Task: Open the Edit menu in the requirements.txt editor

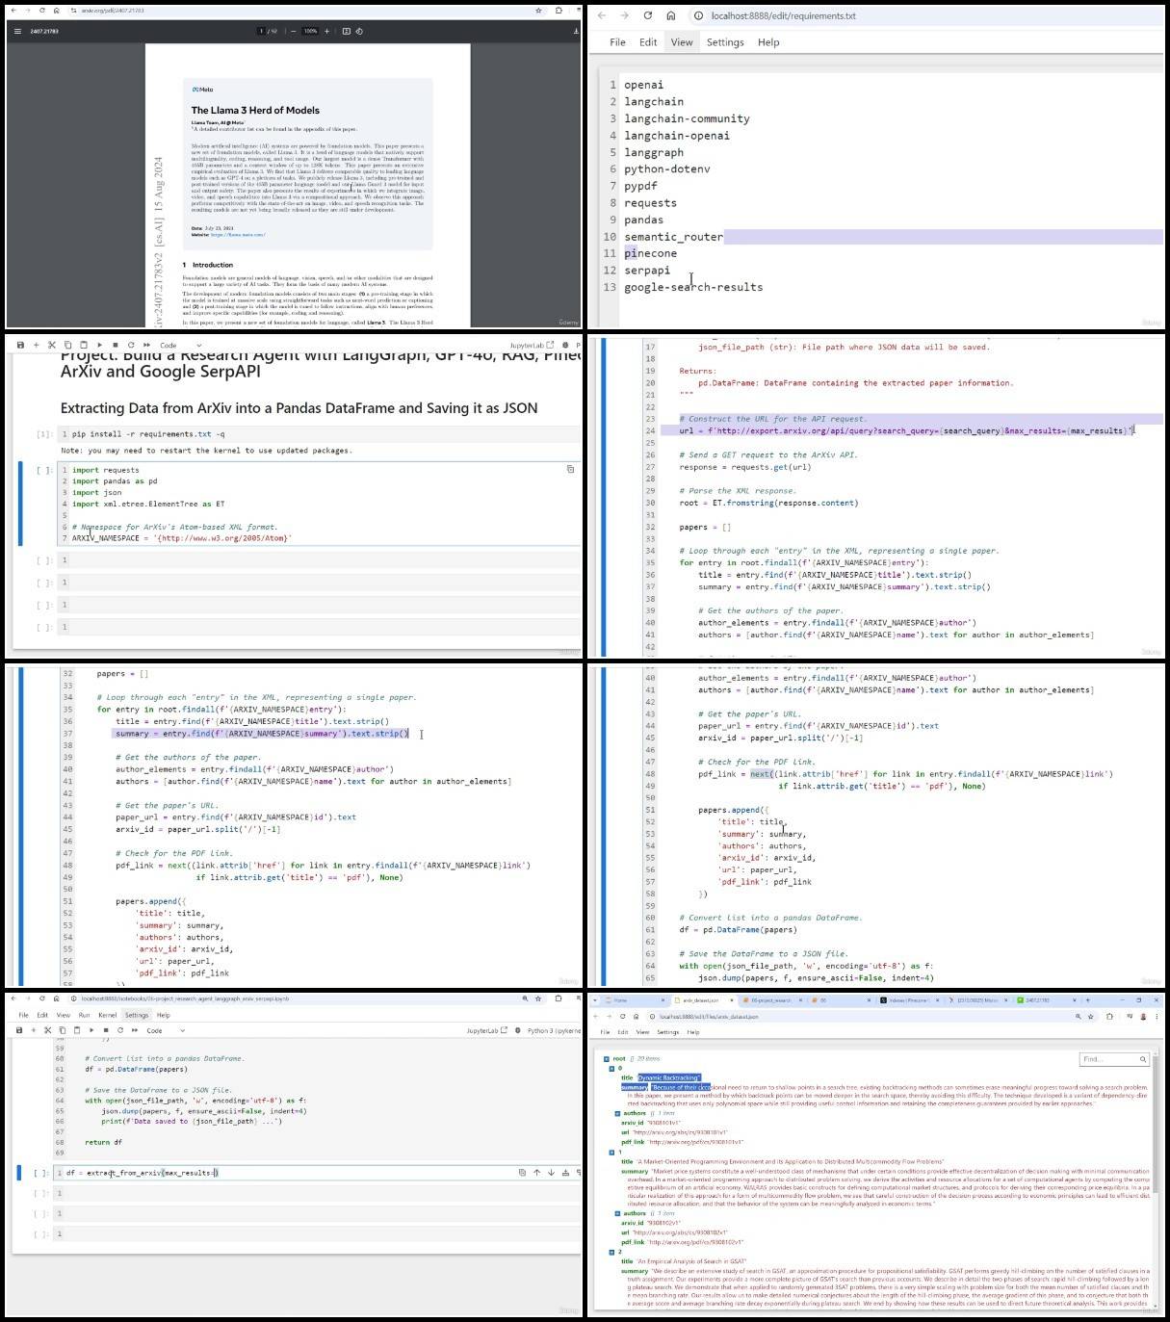Action: [648, 42]
